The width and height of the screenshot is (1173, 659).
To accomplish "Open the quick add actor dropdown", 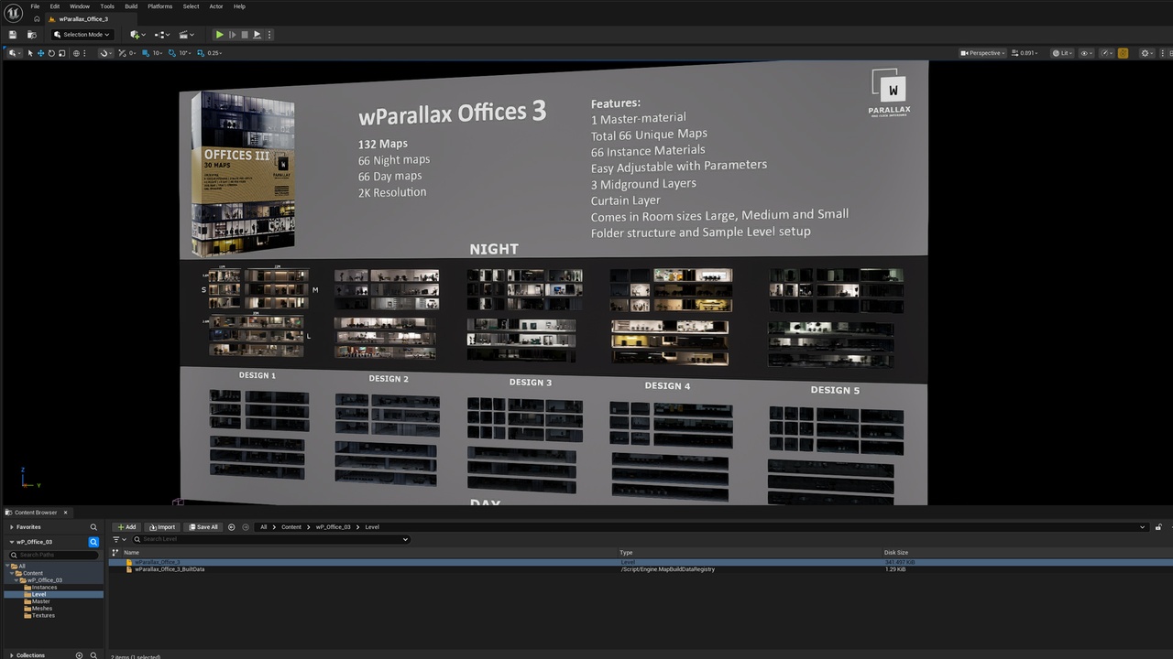I will pyautogui.click(x=137, y=35).
